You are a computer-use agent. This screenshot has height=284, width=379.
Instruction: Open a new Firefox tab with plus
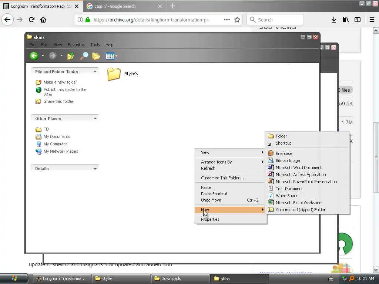point(172,6)
